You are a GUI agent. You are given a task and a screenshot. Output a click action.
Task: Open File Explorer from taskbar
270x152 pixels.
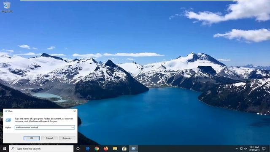coord(115,149)
